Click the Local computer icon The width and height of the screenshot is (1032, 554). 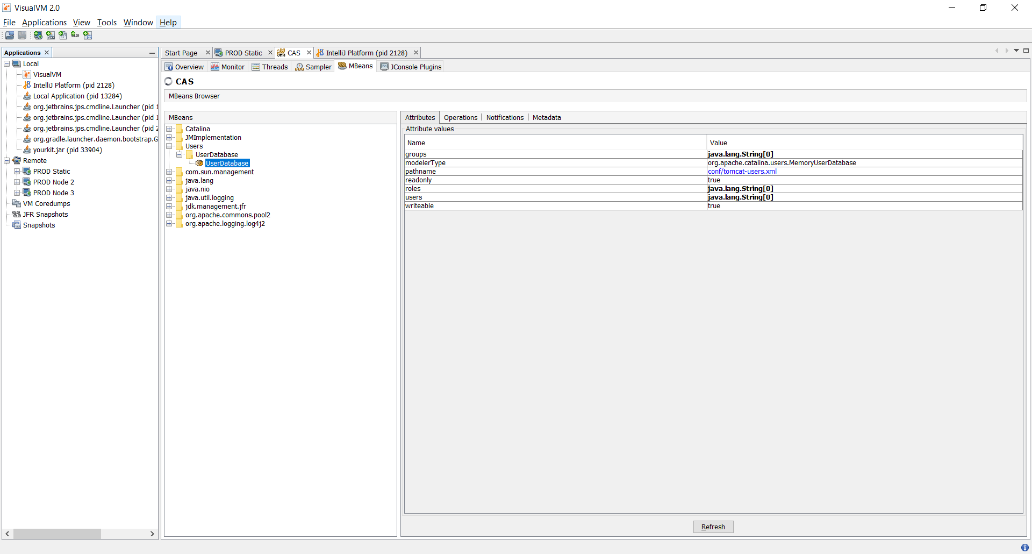[17, 63]
